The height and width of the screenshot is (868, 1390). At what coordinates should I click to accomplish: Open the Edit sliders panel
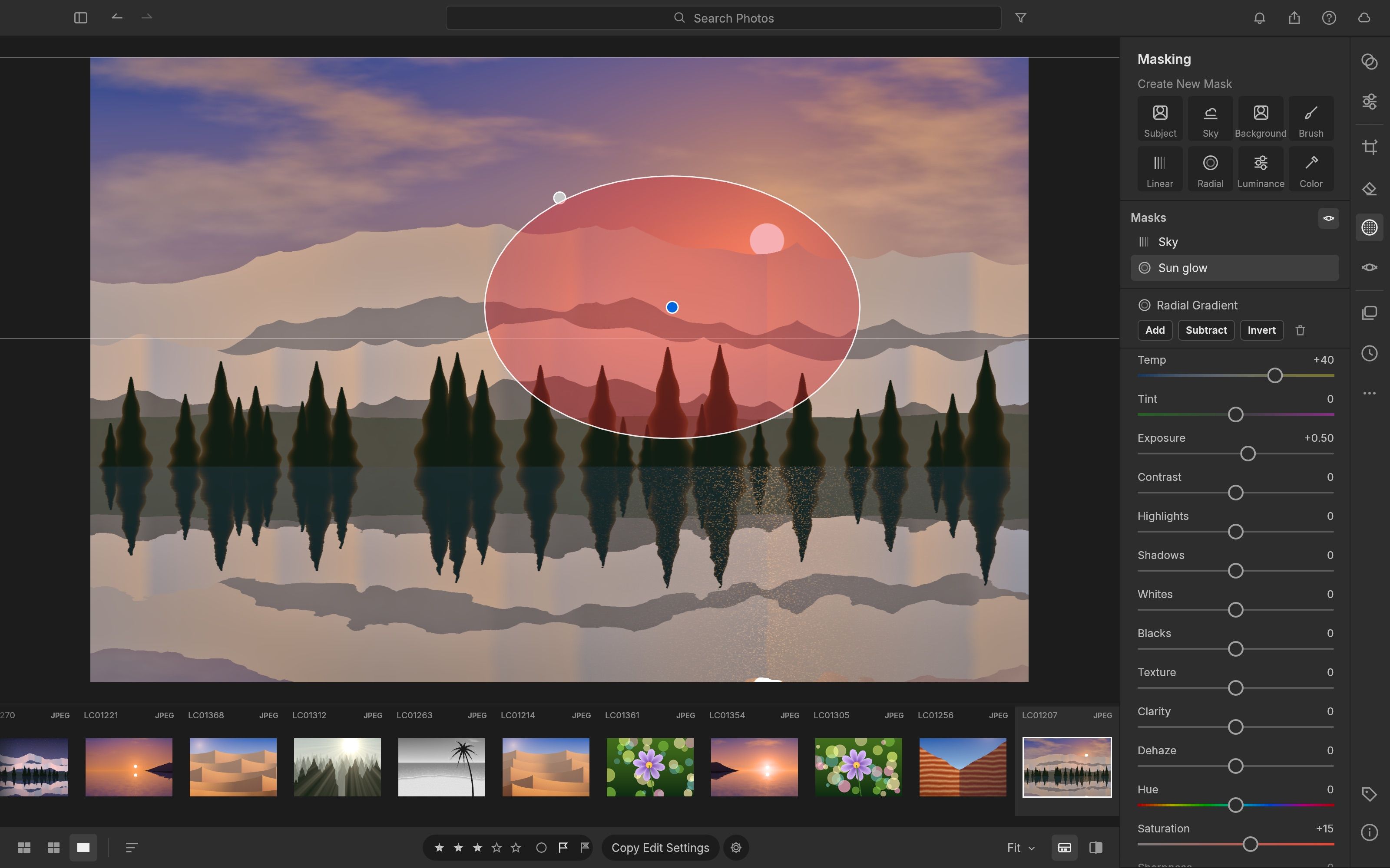[x=1370, y=102]
